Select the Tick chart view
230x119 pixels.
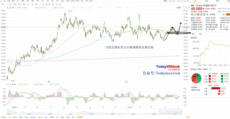[x=82, y=1]
